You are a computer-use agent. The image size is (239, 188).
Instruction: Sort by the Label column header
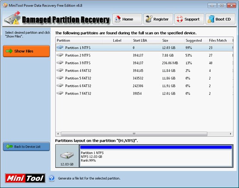coord(117,40)
